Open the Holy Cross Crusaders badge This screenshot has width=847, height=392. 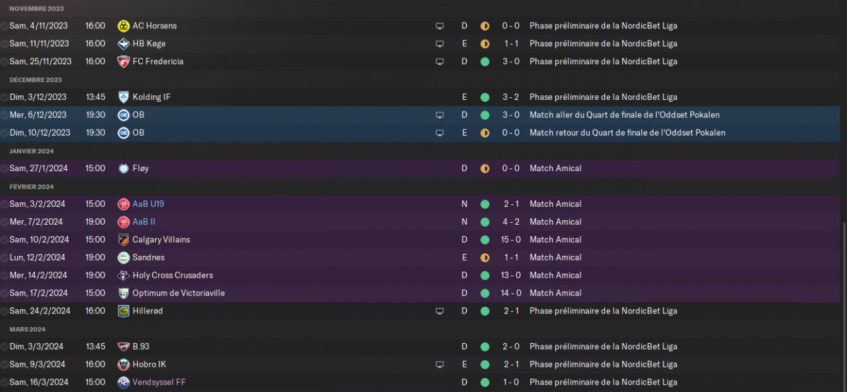pyautogui.click(x=123, y=276)
